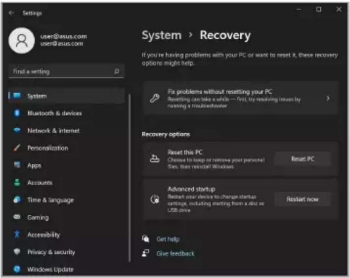The height and width of the screenshot is (278, 350).
Task: Select the Bluetooth icon in sidebar
Action: tap(17, 113)
